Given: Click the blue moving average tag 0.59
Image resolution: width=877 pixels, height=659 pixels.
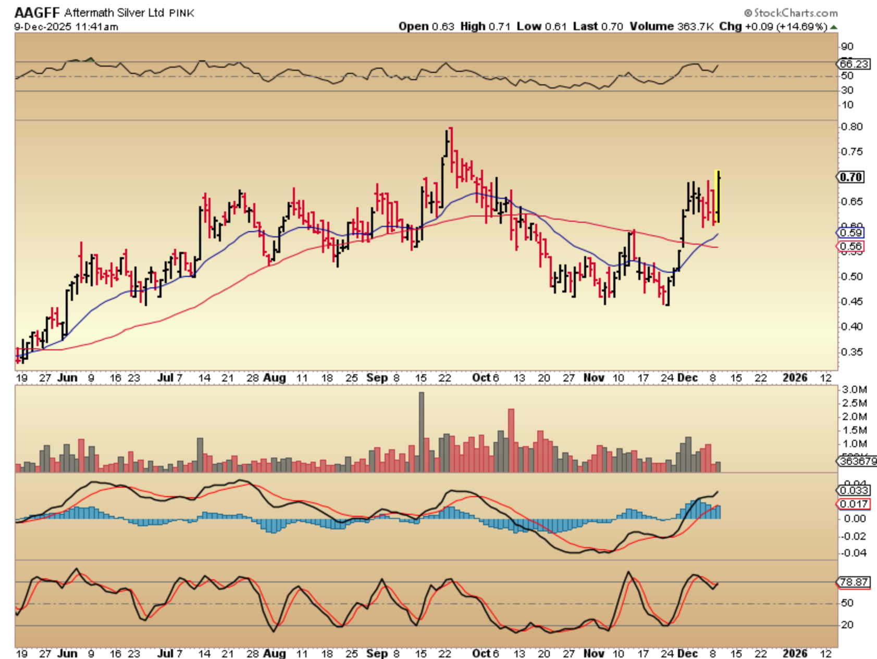Looking at the screenshot, I should [851, 233].
